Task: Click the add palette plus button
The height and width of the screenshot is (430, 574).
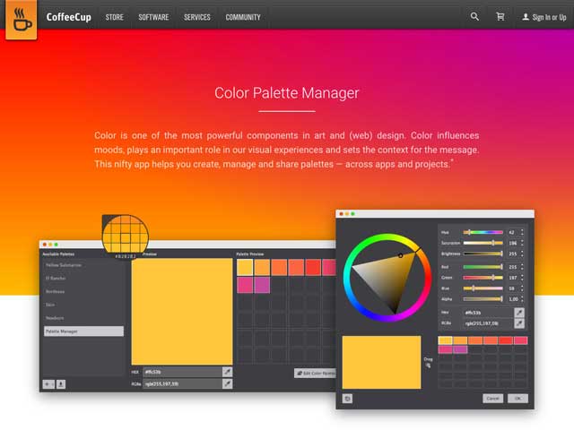Action: pos(48,383)
